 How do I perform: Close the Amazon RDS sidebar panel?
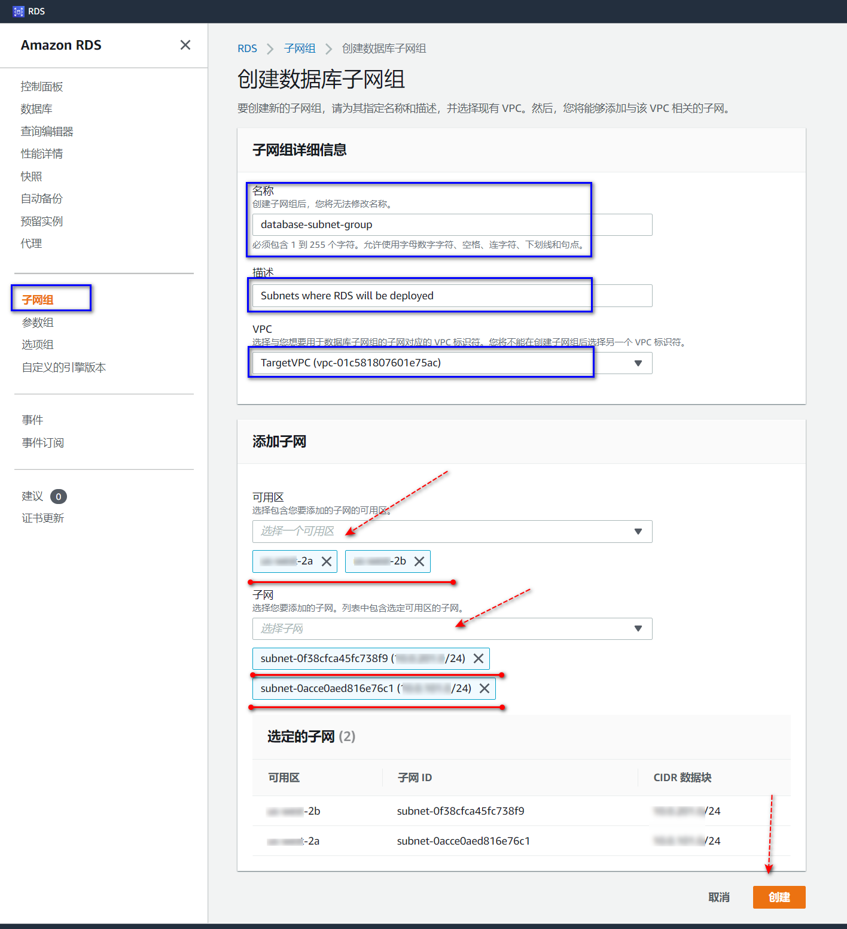coord(185,45)
